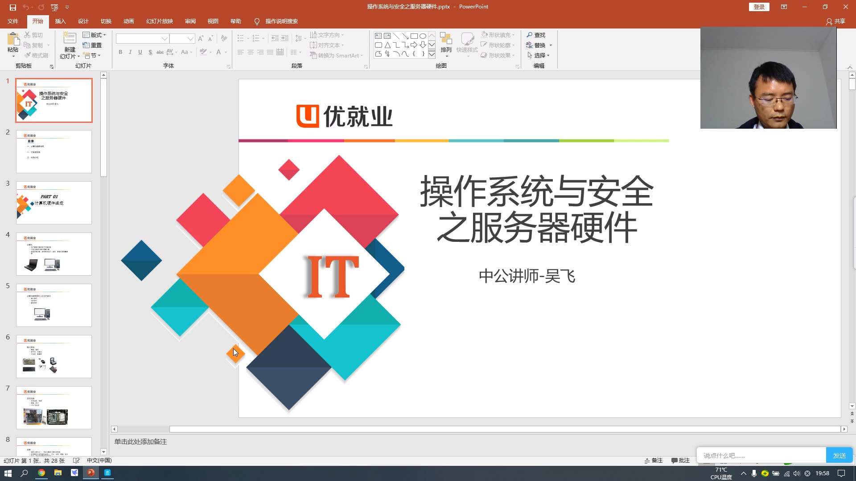The width and height of the screenshot is (856, 481).
Task: Select the oval shape tool
Action: click(423, 35)
